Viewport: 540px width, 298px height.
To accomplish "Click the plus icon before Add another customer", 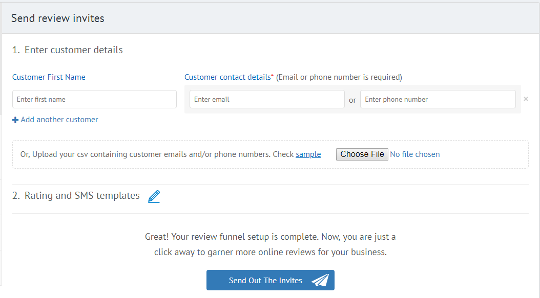I will pos(15,120).
